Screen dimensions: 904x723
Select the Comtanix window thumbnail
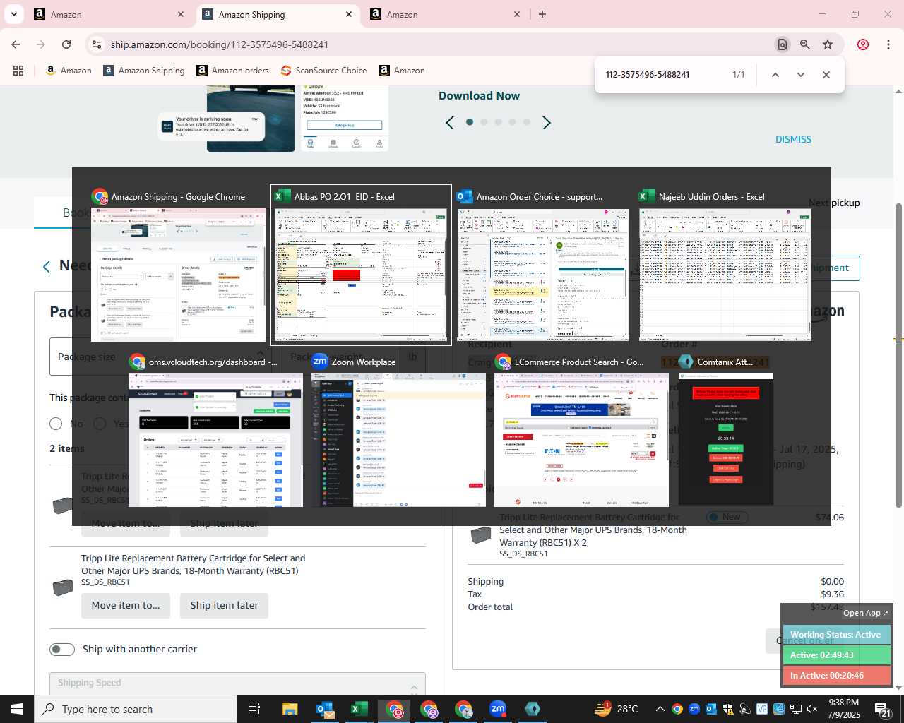pyautogui.click(x=726, y=430)
